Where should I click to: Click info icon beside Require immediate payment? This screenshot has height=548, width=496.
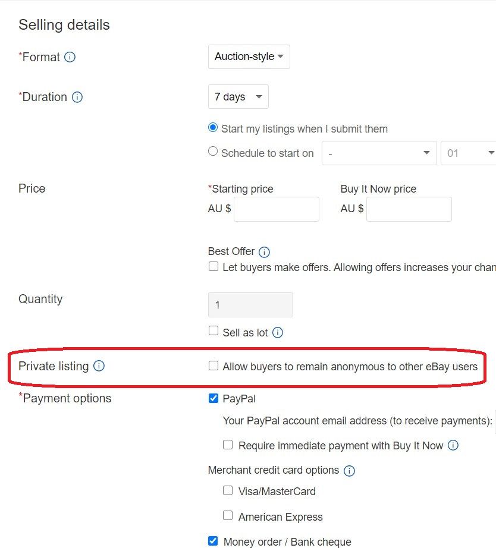click(453, 445)
